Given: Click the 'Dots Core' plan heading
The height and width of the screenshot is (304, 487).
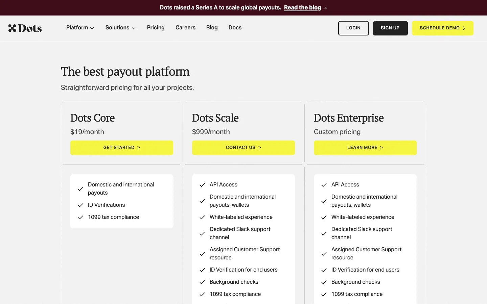Looking at the screenshot, I should click(x=92, y=118).
